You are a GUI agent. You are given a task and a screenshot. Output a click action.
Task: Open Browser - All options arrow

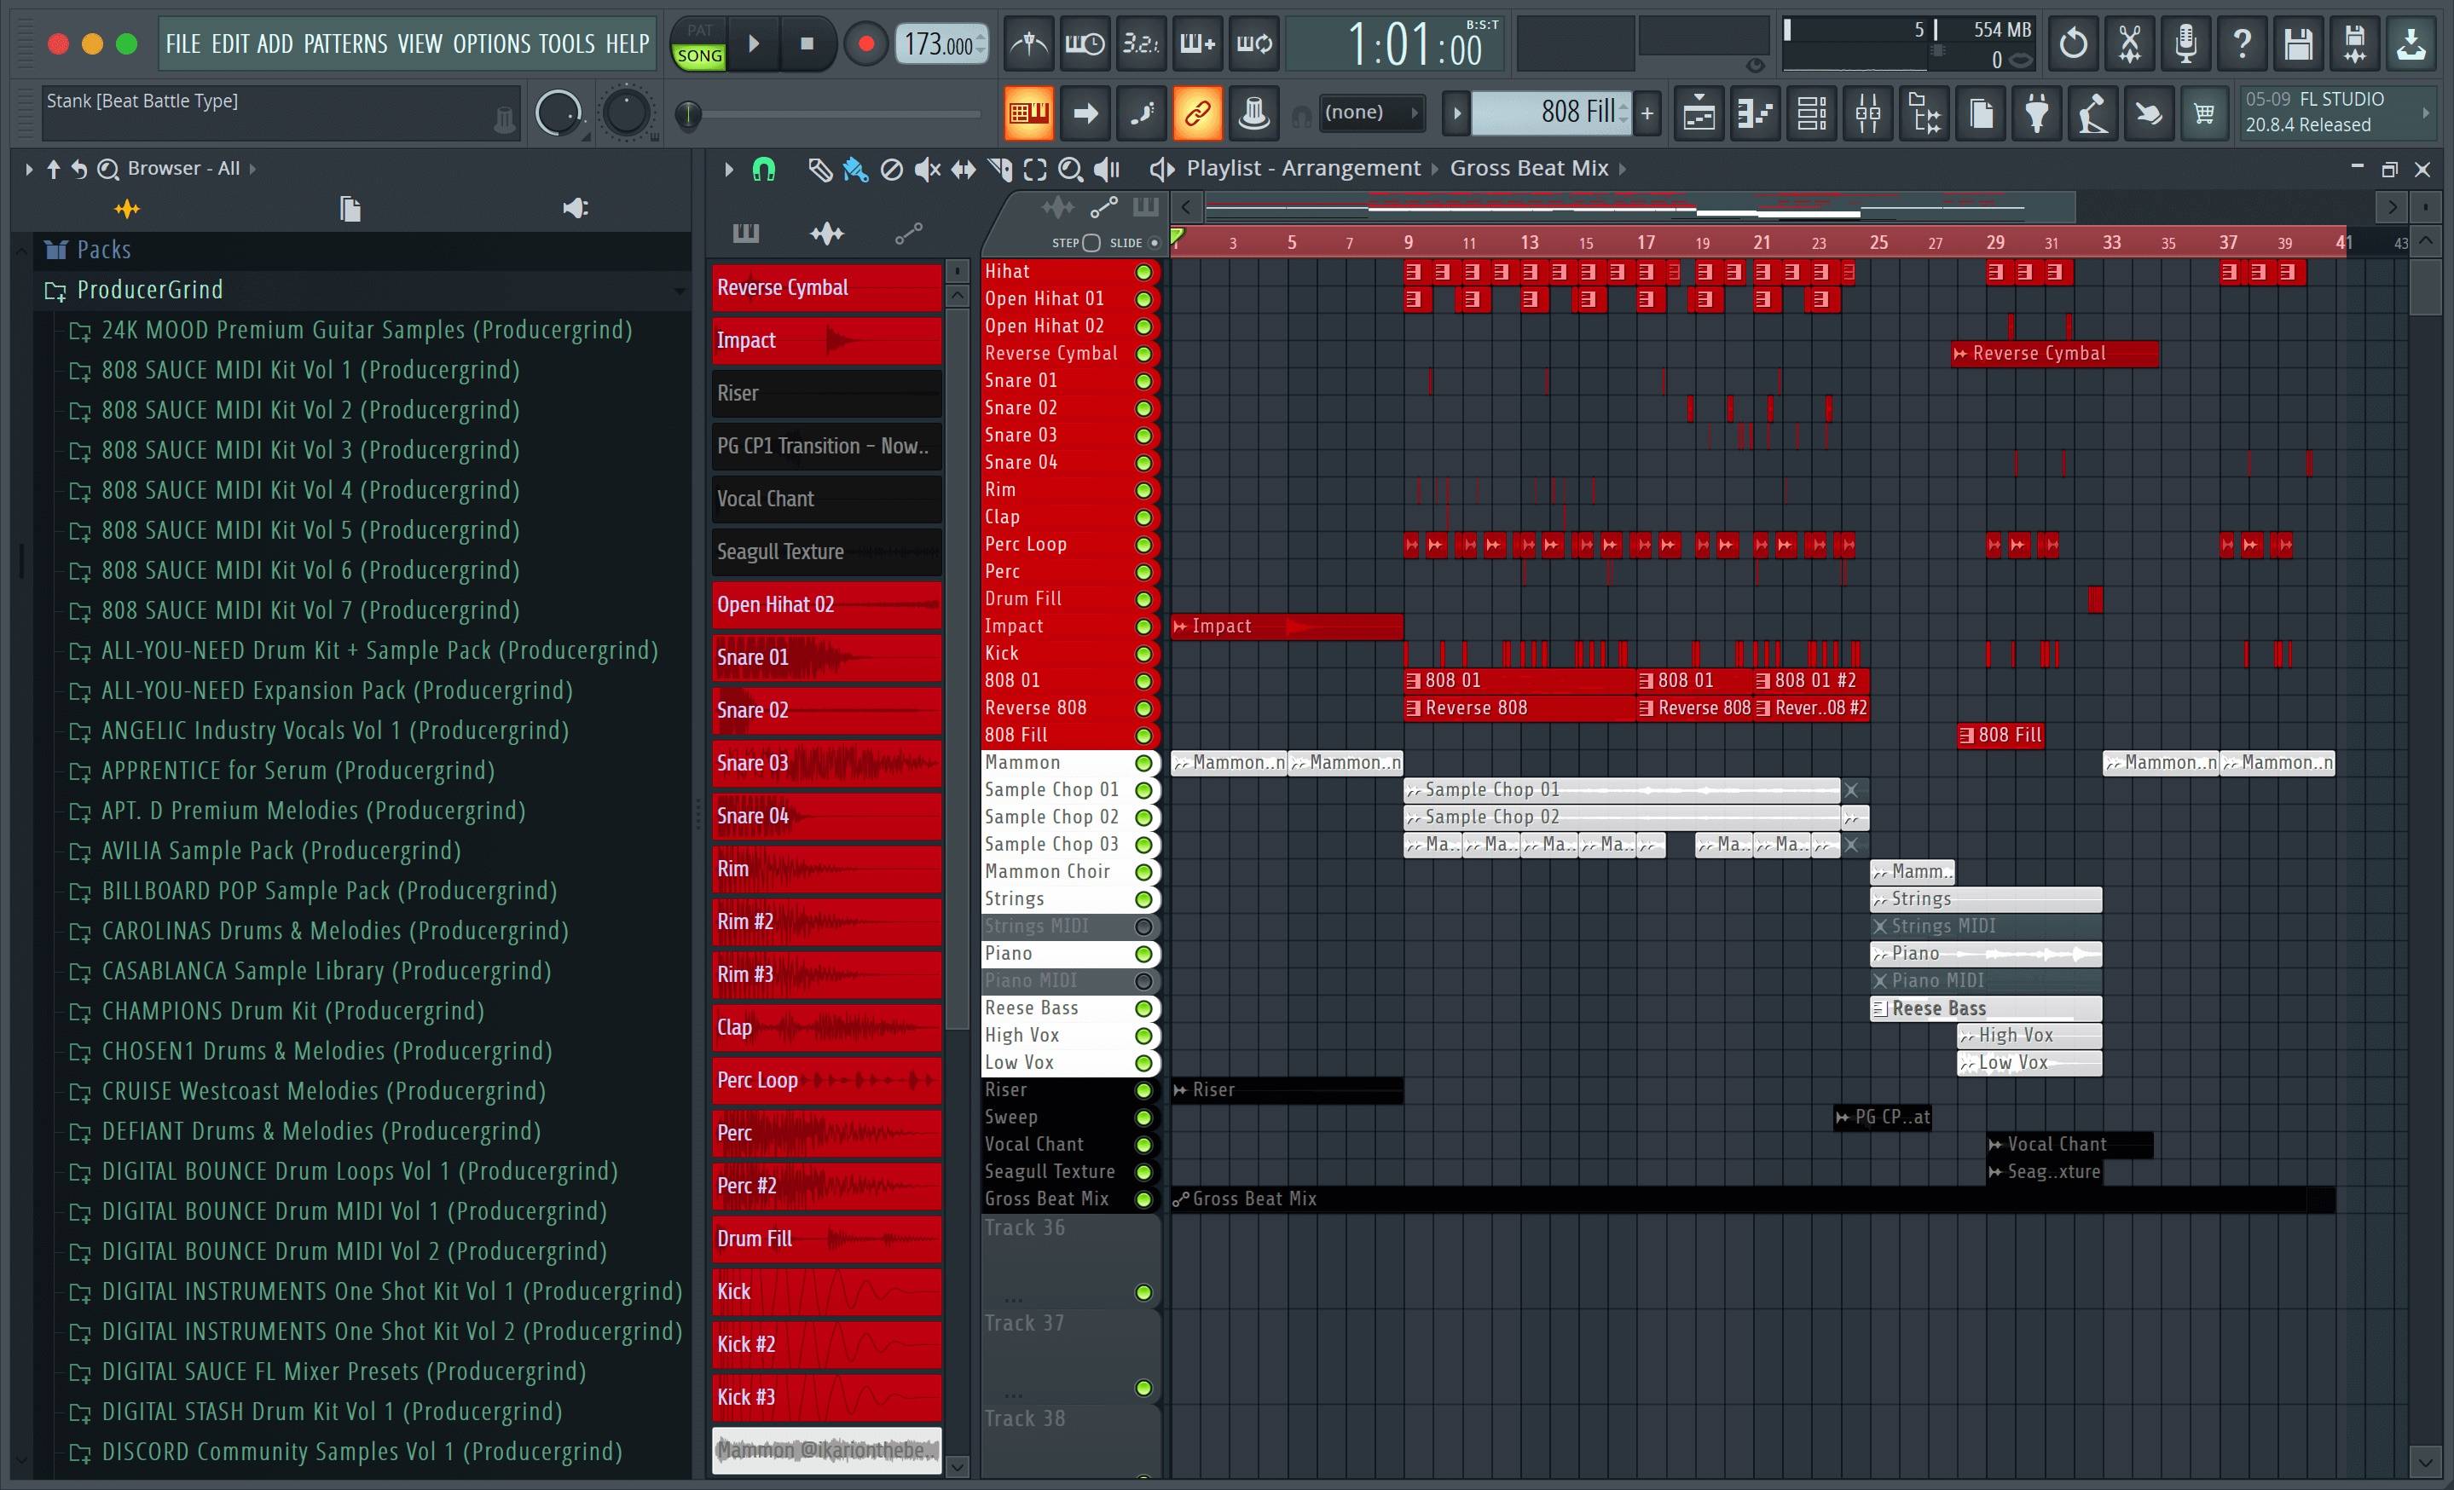coord(252,170)
